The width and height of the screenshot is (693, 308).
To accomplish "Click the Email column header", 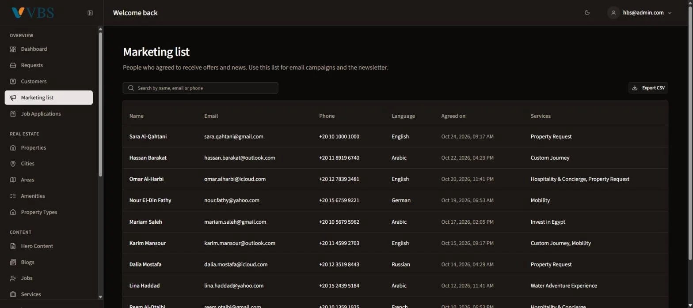I will [211, 116].
